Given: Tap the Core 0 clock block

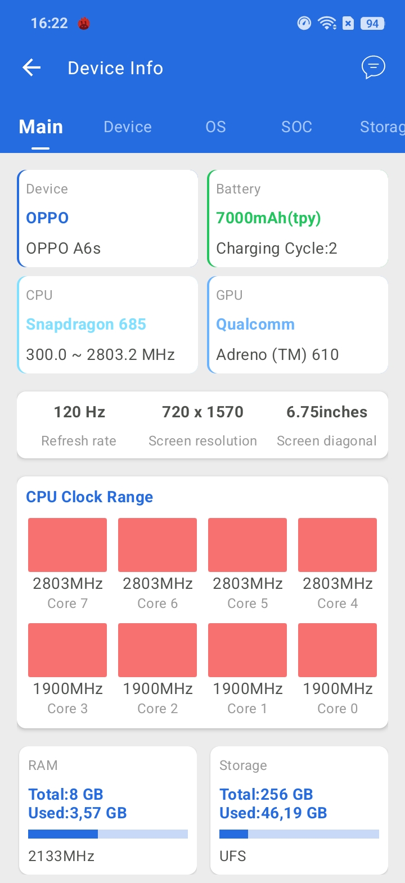Looking at the screenshot, I should 337,650.
